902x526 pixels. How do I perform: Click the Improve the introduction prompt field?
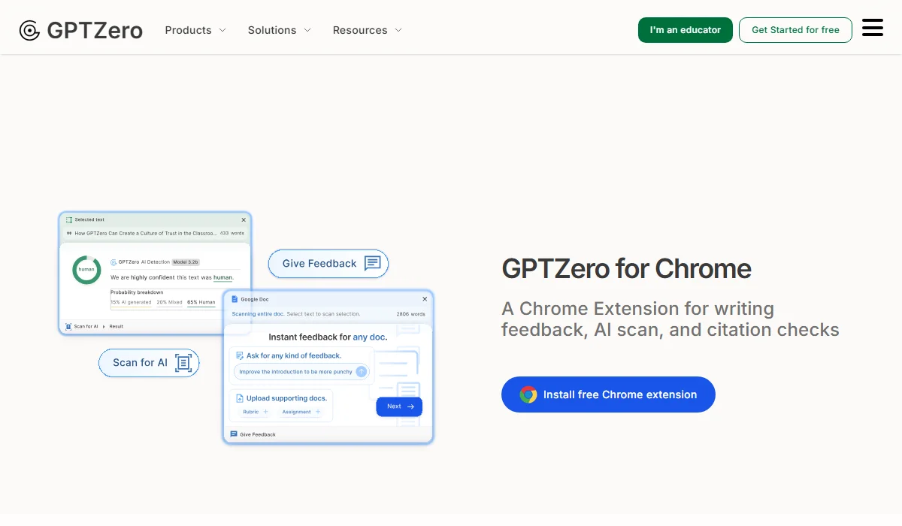(296, 372)
